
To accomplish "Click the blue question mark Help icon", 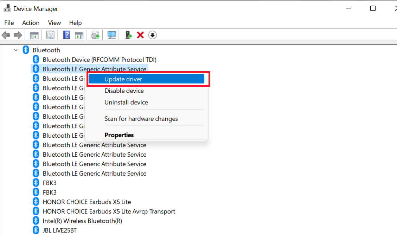I will tap(66, 35).
